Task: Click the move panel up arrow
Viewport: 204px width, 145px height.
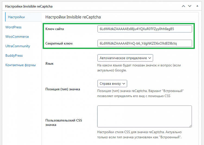Action: coord(184,6)
